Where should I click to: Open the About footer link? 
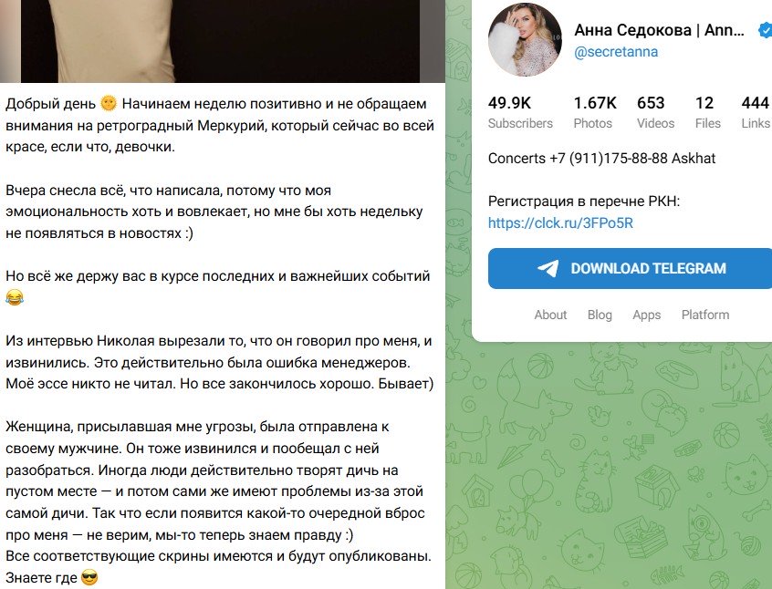pos(550,315)
